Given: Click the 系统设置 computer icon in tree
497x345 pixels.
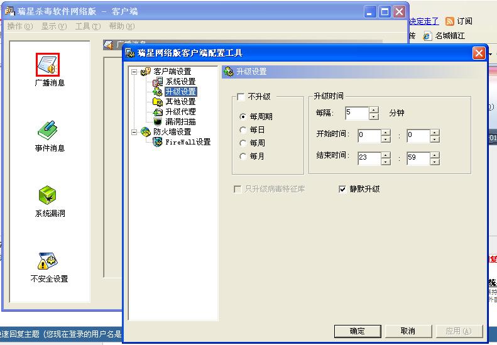Looking at the screenshot, I should [x=158, y=82].
